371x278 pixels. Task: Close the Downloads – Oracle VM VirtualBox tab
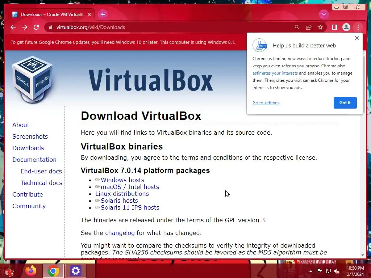coord(89,14)
